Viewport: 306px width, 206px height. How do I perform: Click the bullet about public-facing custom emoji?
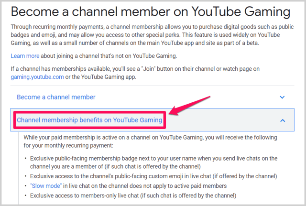coord(153,176)
